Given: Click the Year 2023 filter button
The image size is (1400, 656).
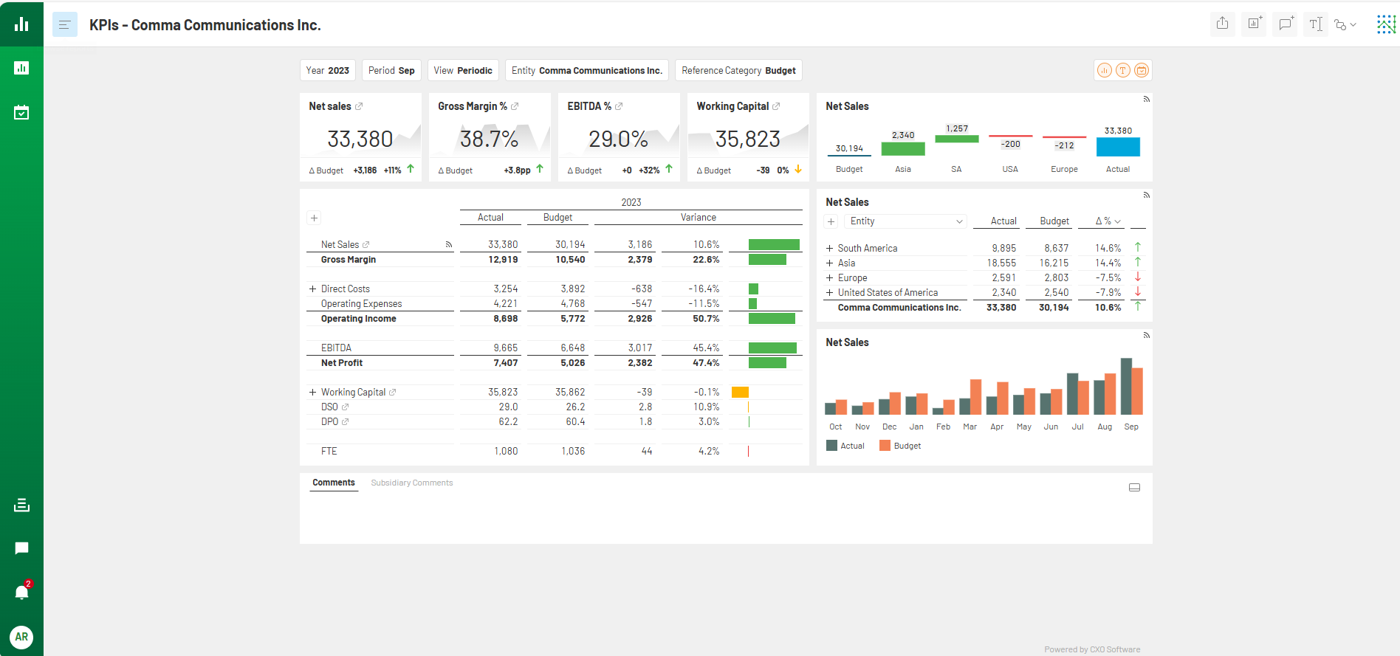Looking at the screenshot, I should tap(327, 70).
